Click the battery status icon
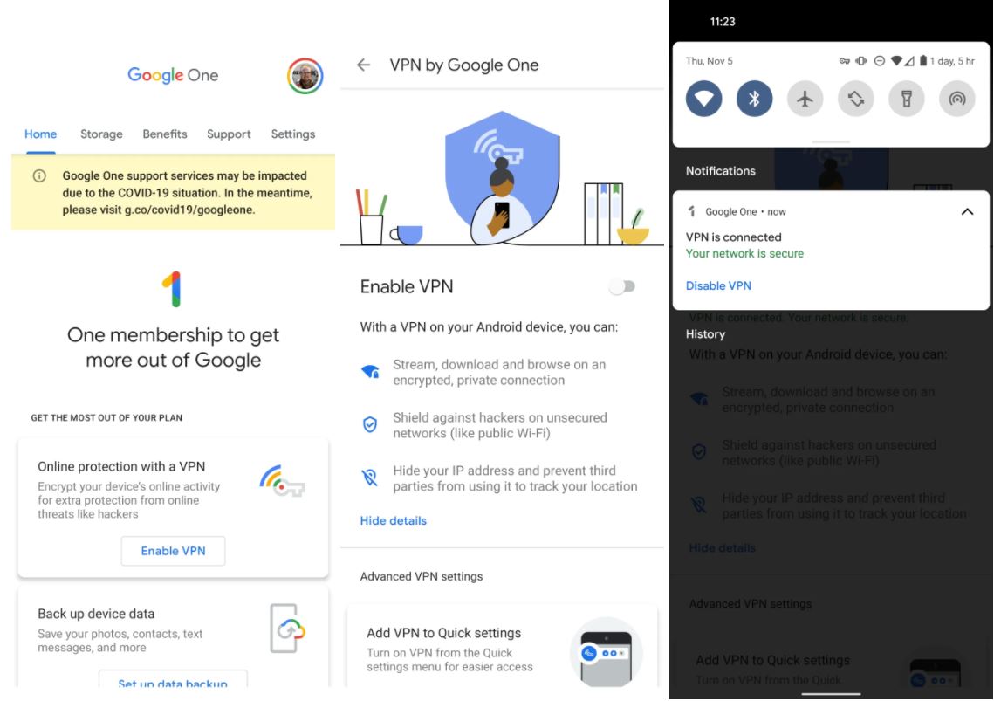The height and width of the screenshot is (701, 994). 923,61
